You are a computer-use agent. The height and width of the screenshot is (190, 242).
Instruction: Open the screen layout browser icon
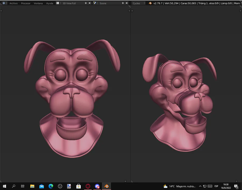(x=58, y=3)
